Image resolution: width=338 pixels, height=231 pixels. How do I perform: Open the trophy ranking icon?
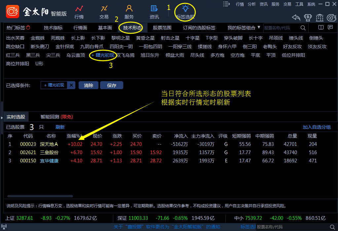(x=308, y=17)
